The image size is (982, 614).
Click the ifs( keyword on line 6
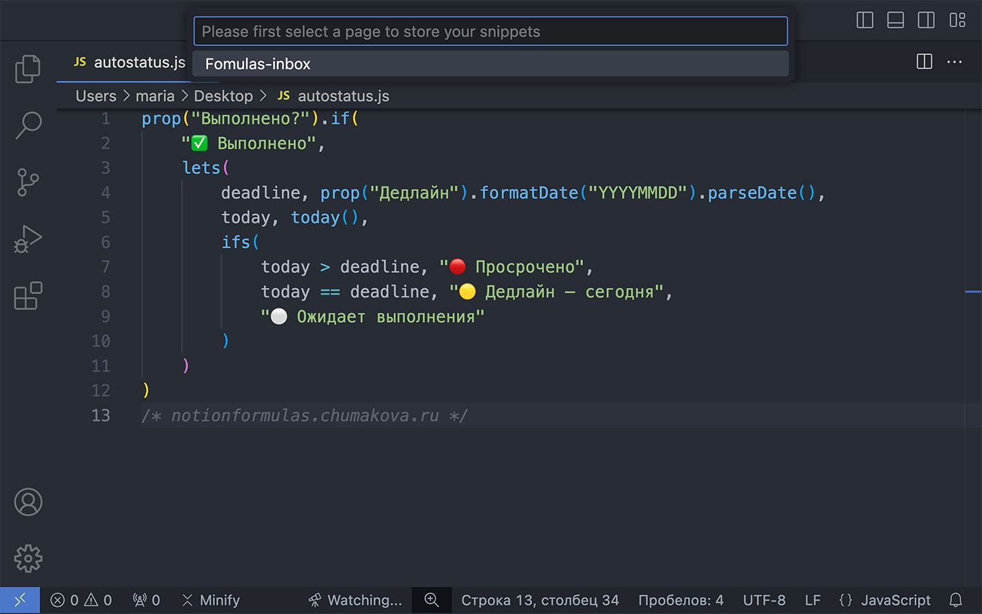[x=240, y=242]
